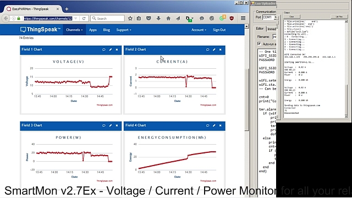Close the Field 3 Chart widget
The width and height of the screenshot is (352, 198).
pos(117,125)
